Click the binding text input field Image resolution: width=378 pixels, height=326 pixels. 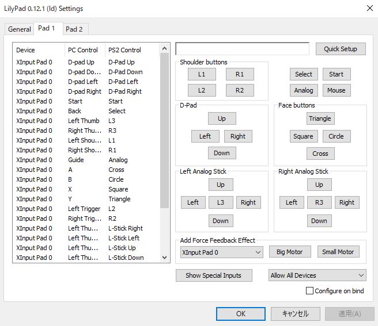pos(243,49)
